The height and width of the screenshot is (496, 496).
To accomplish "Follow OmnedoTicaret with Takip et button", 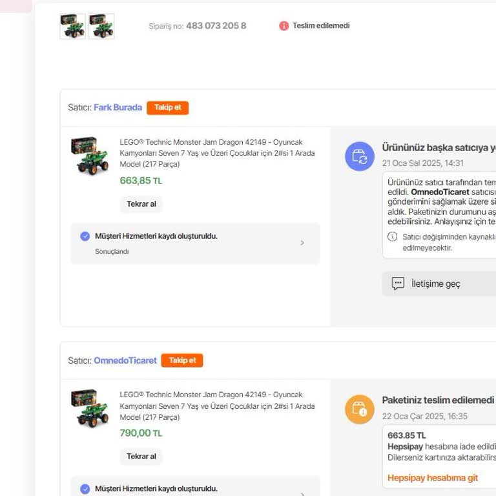I will point(182,360).
